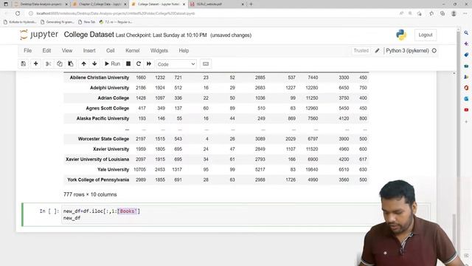472x266 pixels.
Task: Save the notebook with the floppy disk icon
Action: coord(23,64)
